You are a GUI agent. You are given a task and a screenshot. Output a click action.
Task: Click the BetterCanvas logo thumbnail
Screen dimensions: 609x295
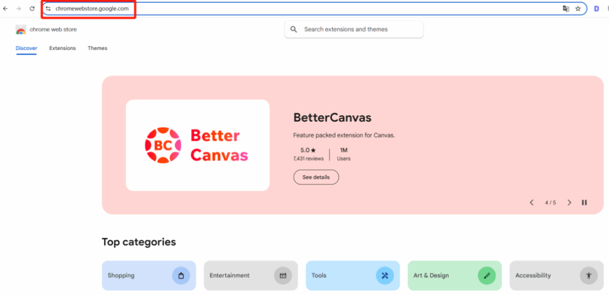(x=197, y=145)
